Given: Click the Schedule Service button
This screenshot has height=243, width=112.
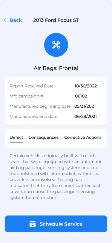Looking at the screenshot, I should pyautogui.click(x=56, y=224).
